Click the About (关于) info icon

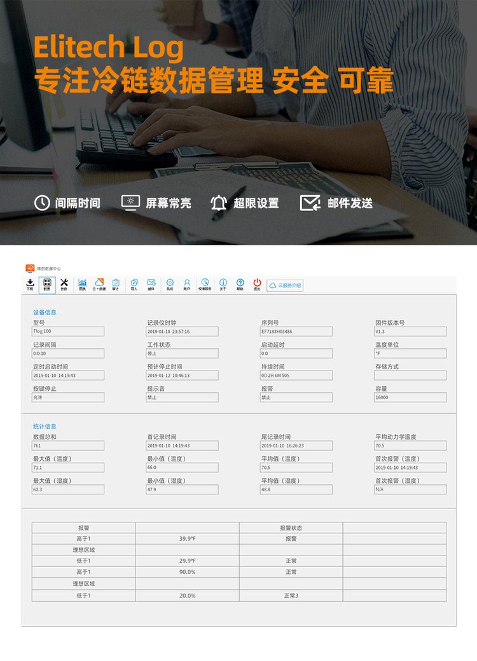(x=223, y=285)
